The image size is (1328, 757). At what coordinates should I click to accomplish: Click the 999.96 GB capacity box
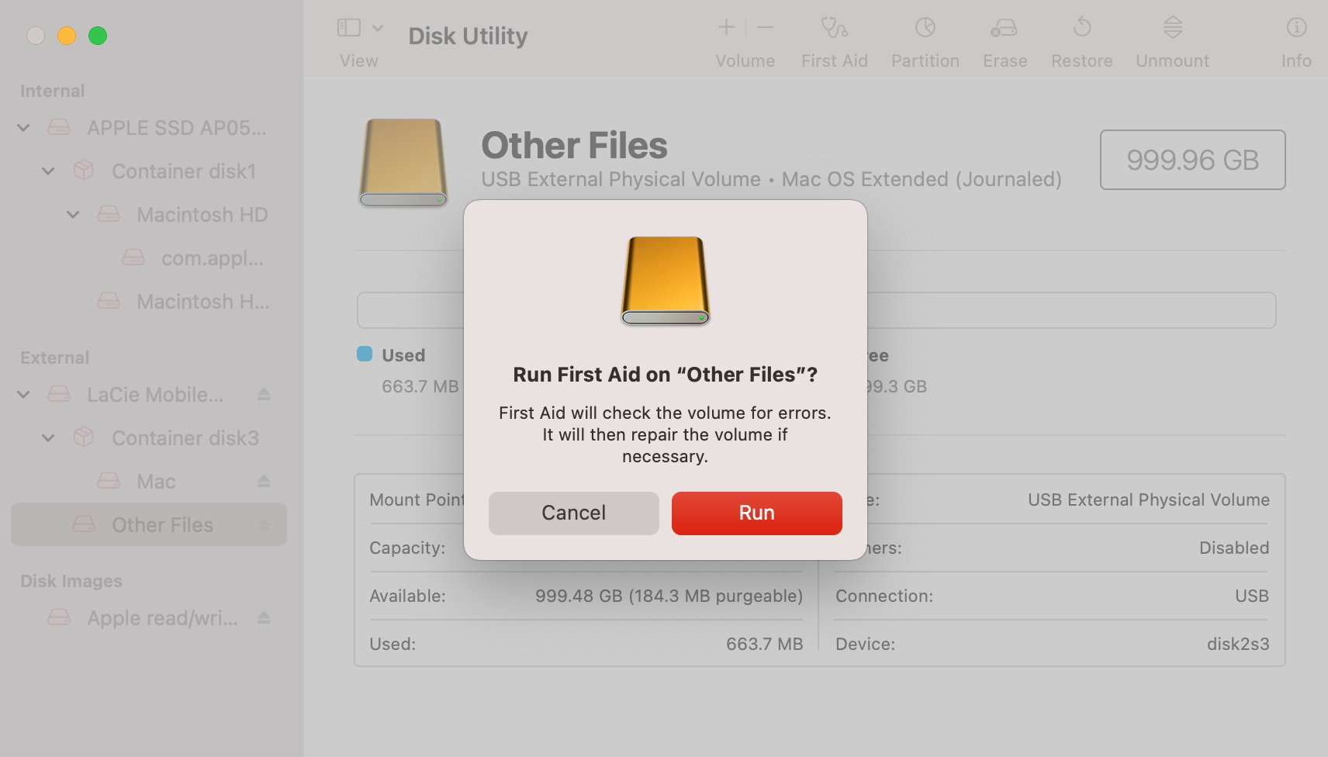click(1192, 160)
